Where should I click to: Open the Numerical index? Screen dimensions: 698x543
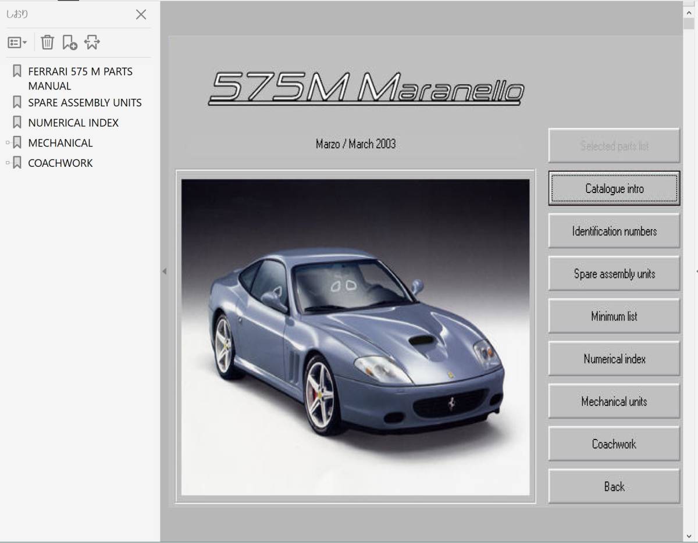(614, 359)
